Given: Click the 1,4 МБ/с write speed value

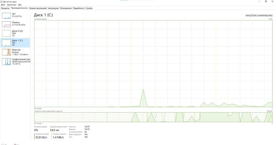Looking at the screenshot, I should 58,137.
